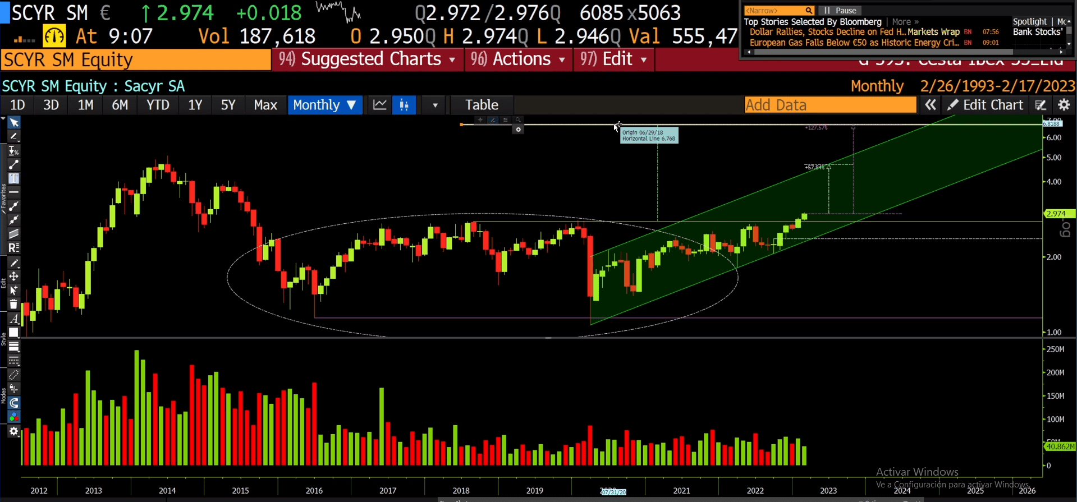The width and height of the screenshot is (1077, 502).
Task: Click the white fill color swatch
Action: [x=14, y=332]
